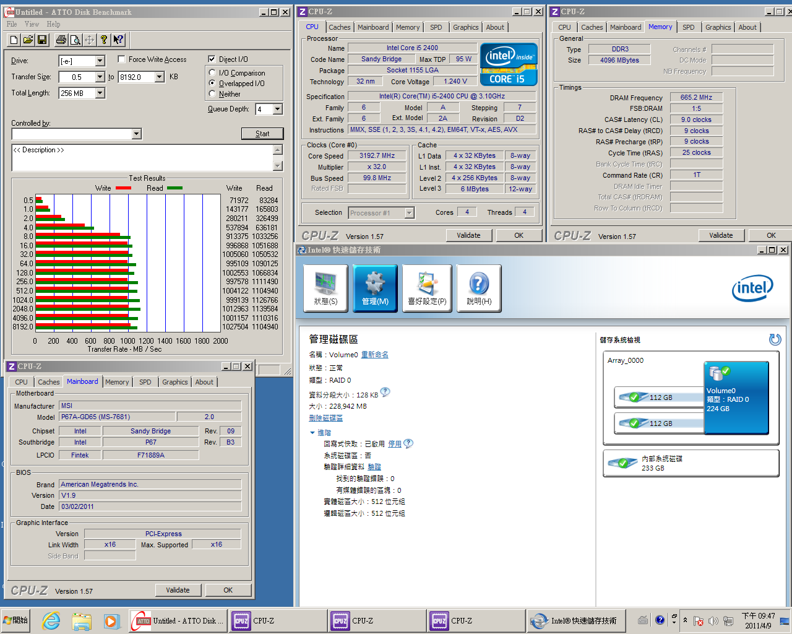Select the Volume0 RAID 0 volume tile
The width and height of the screenshot is (792, 634).
736,397
